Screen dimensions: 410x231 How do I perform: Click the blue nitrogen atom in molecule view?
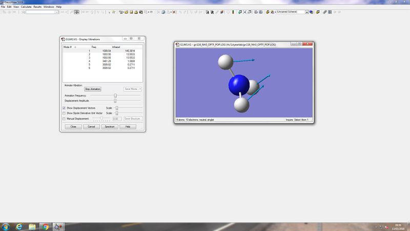coord(239,85)
